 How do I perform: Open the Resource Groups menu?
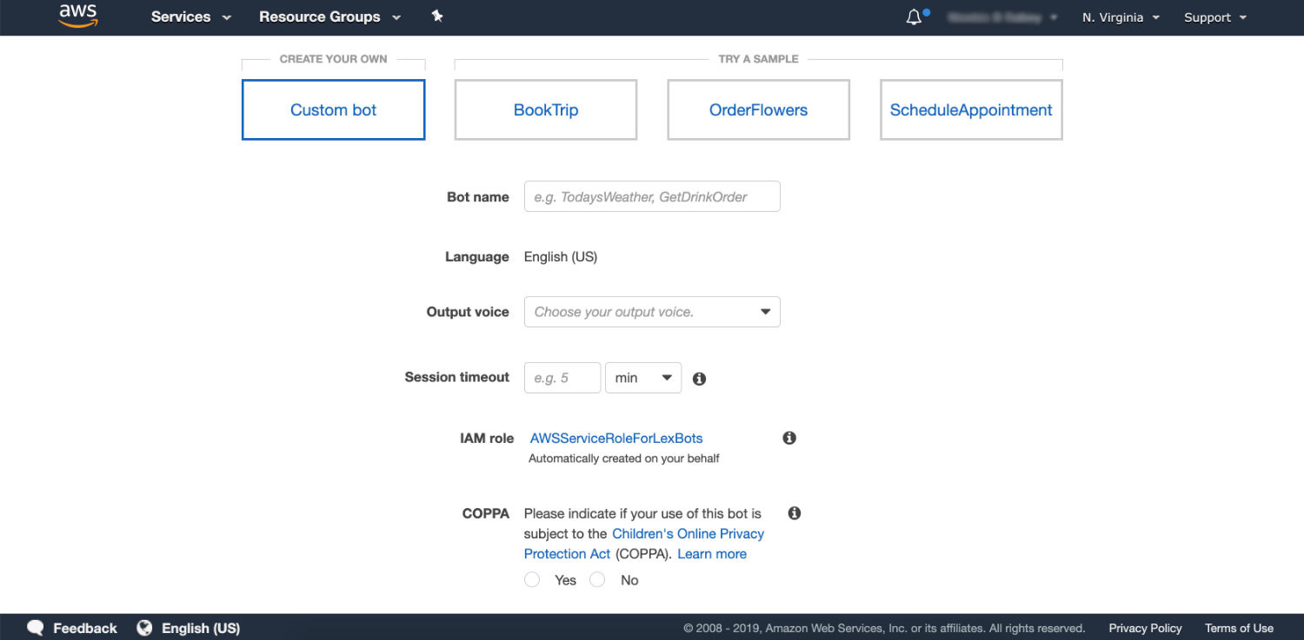coord(329,16)
